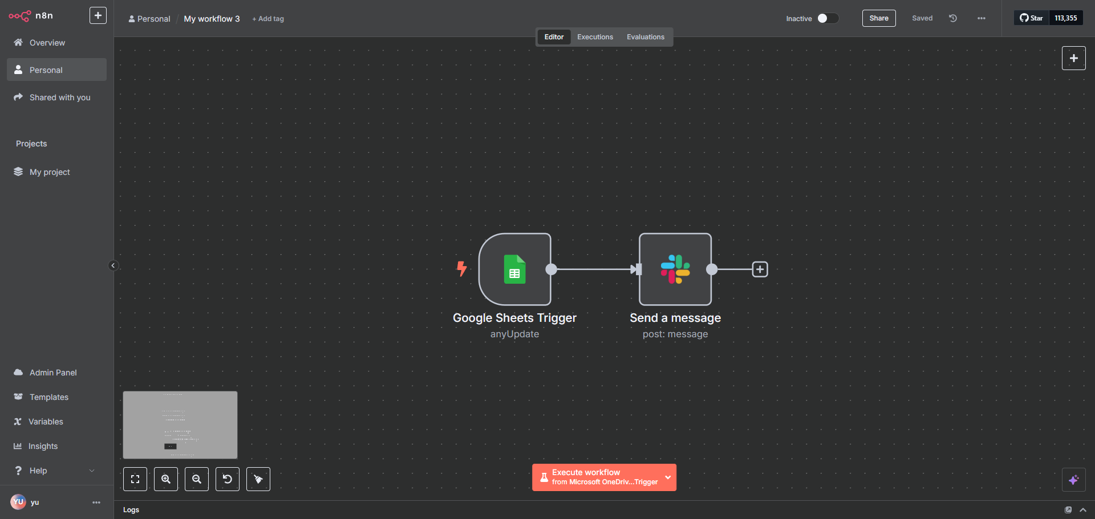1095x519 pixels.
Task: Click the post: message subtitle text
Action: 675,334
